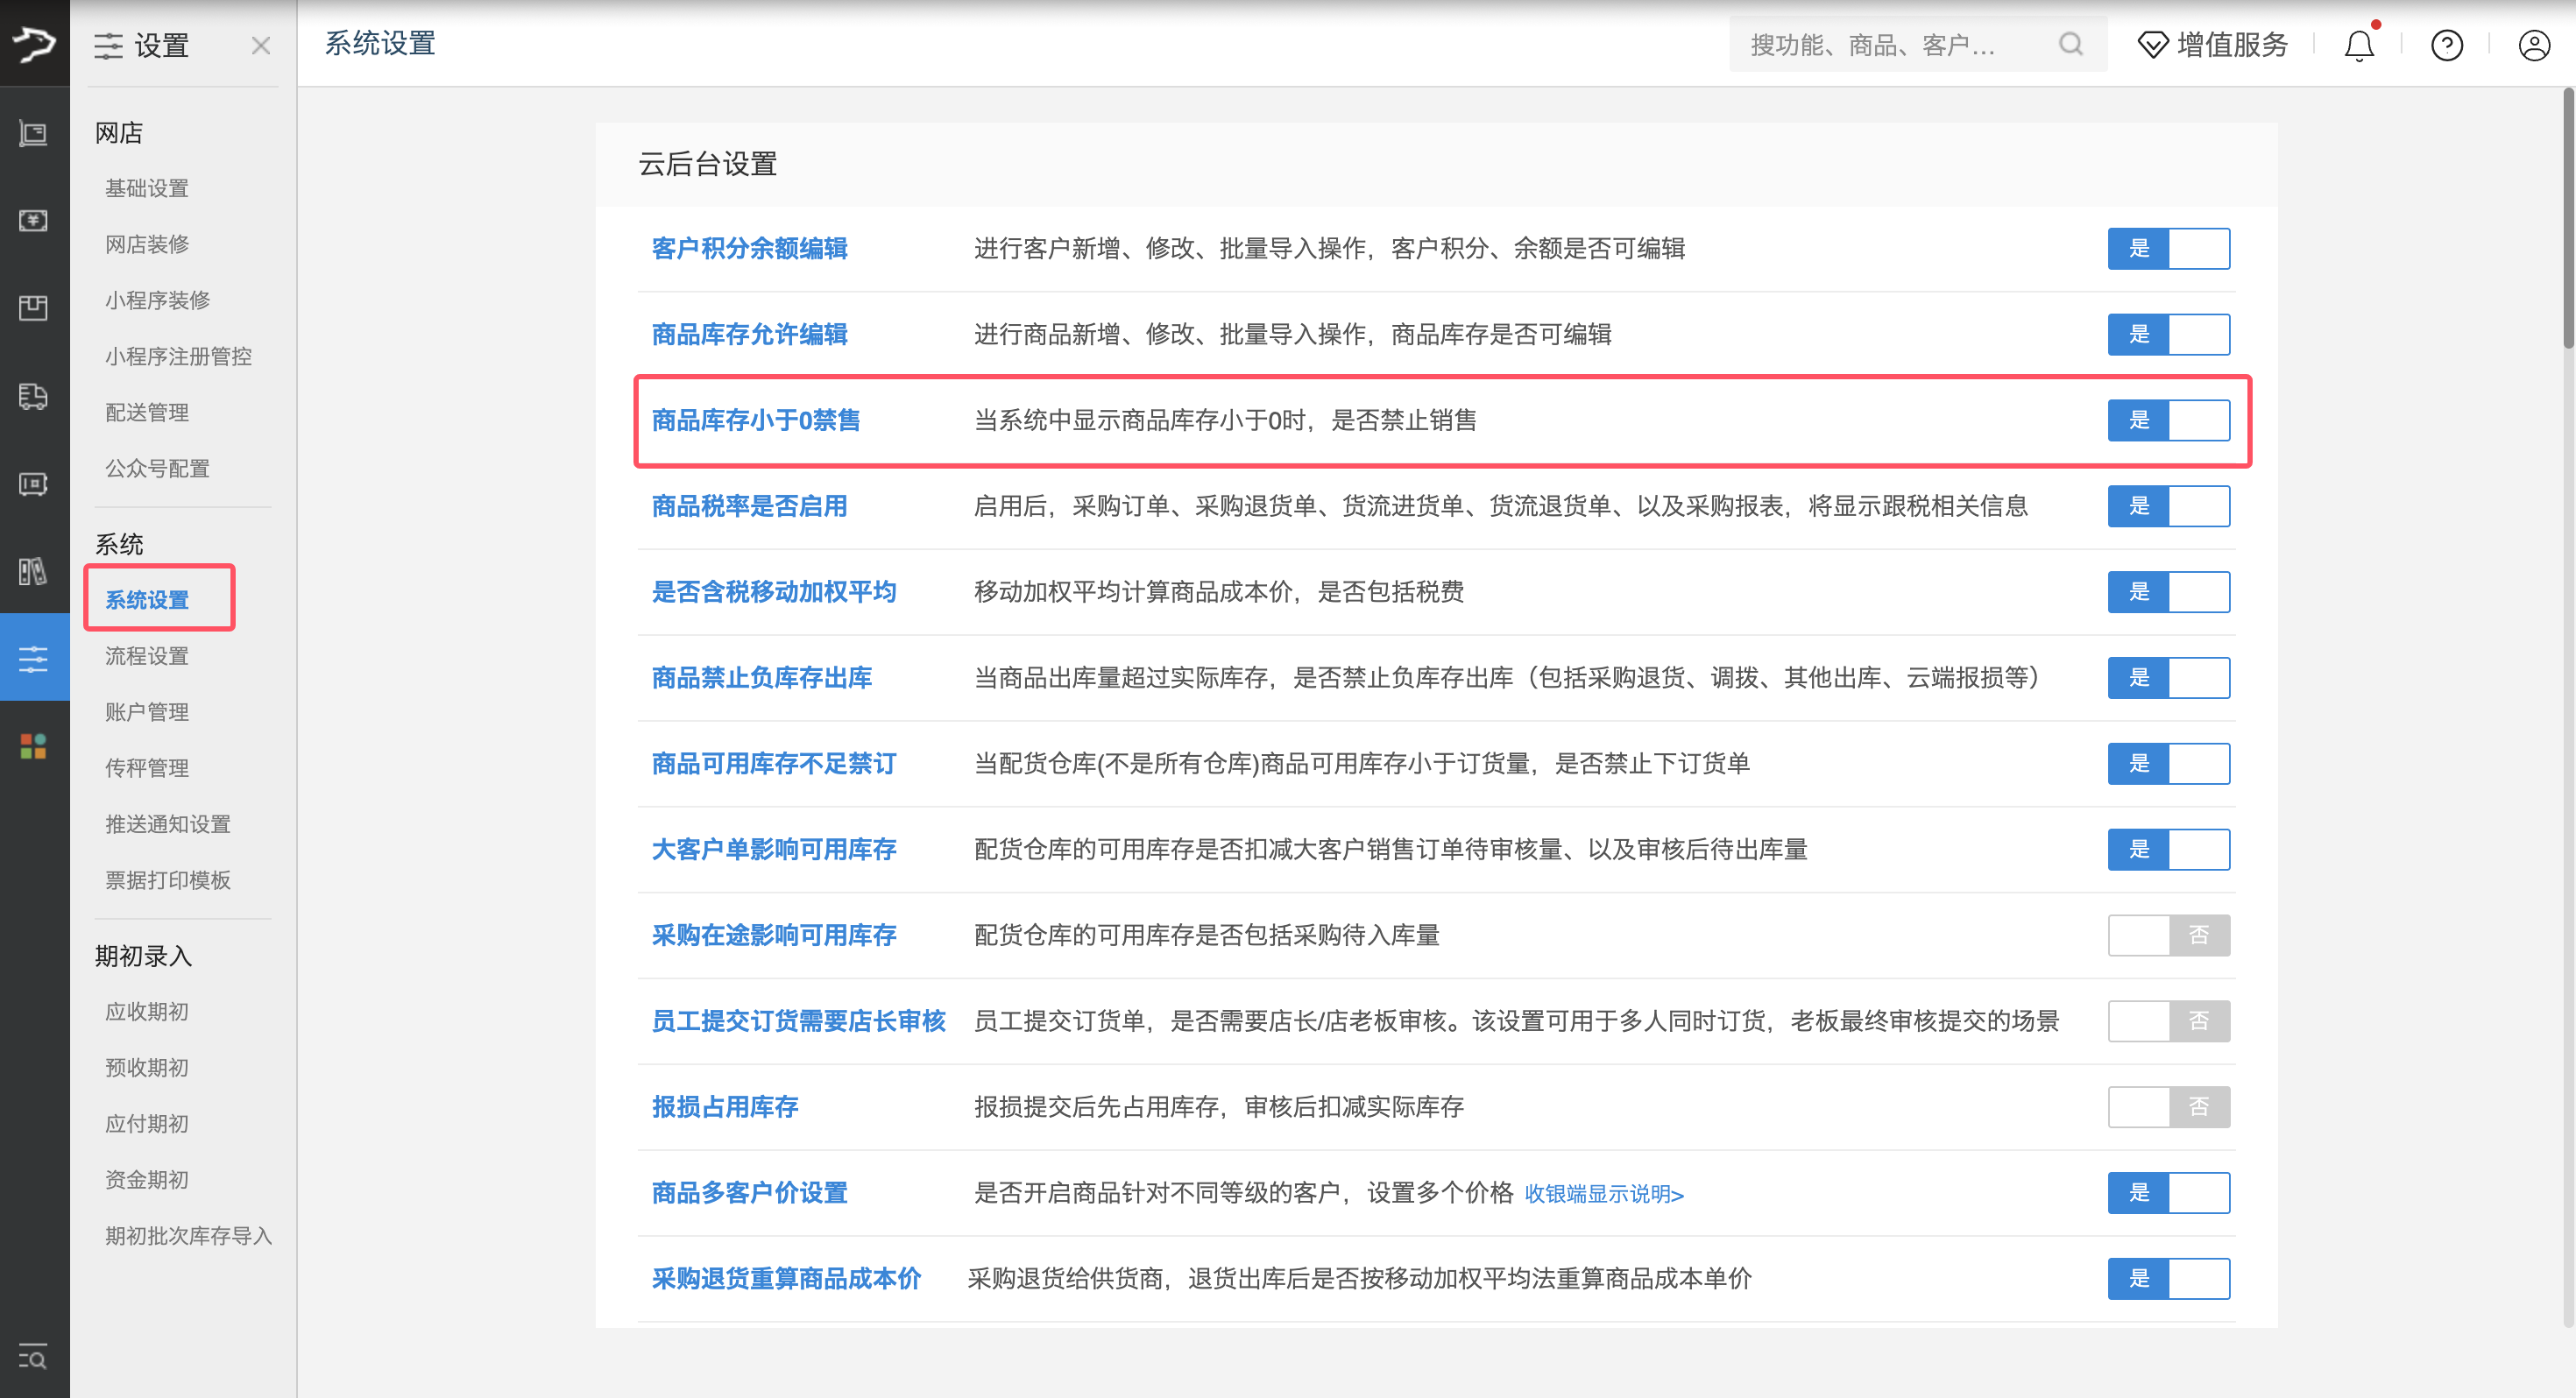Viewport: 2576px width, 1398px height.
Task: Open 公众号配置 menu item
Action: (x=158, y=468)
